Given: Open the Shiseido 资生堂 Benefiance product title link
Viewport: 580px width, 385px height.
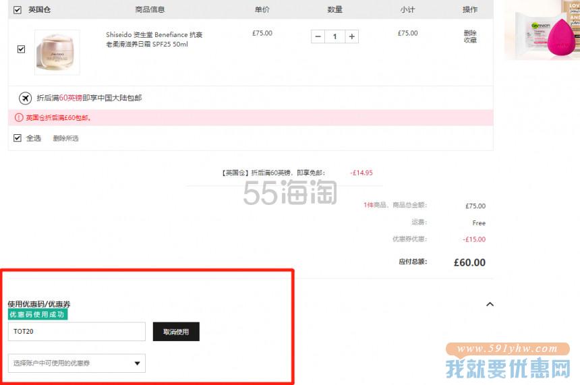Looking at the screenshot, I should pyautogui.click(x=154, y=39).
